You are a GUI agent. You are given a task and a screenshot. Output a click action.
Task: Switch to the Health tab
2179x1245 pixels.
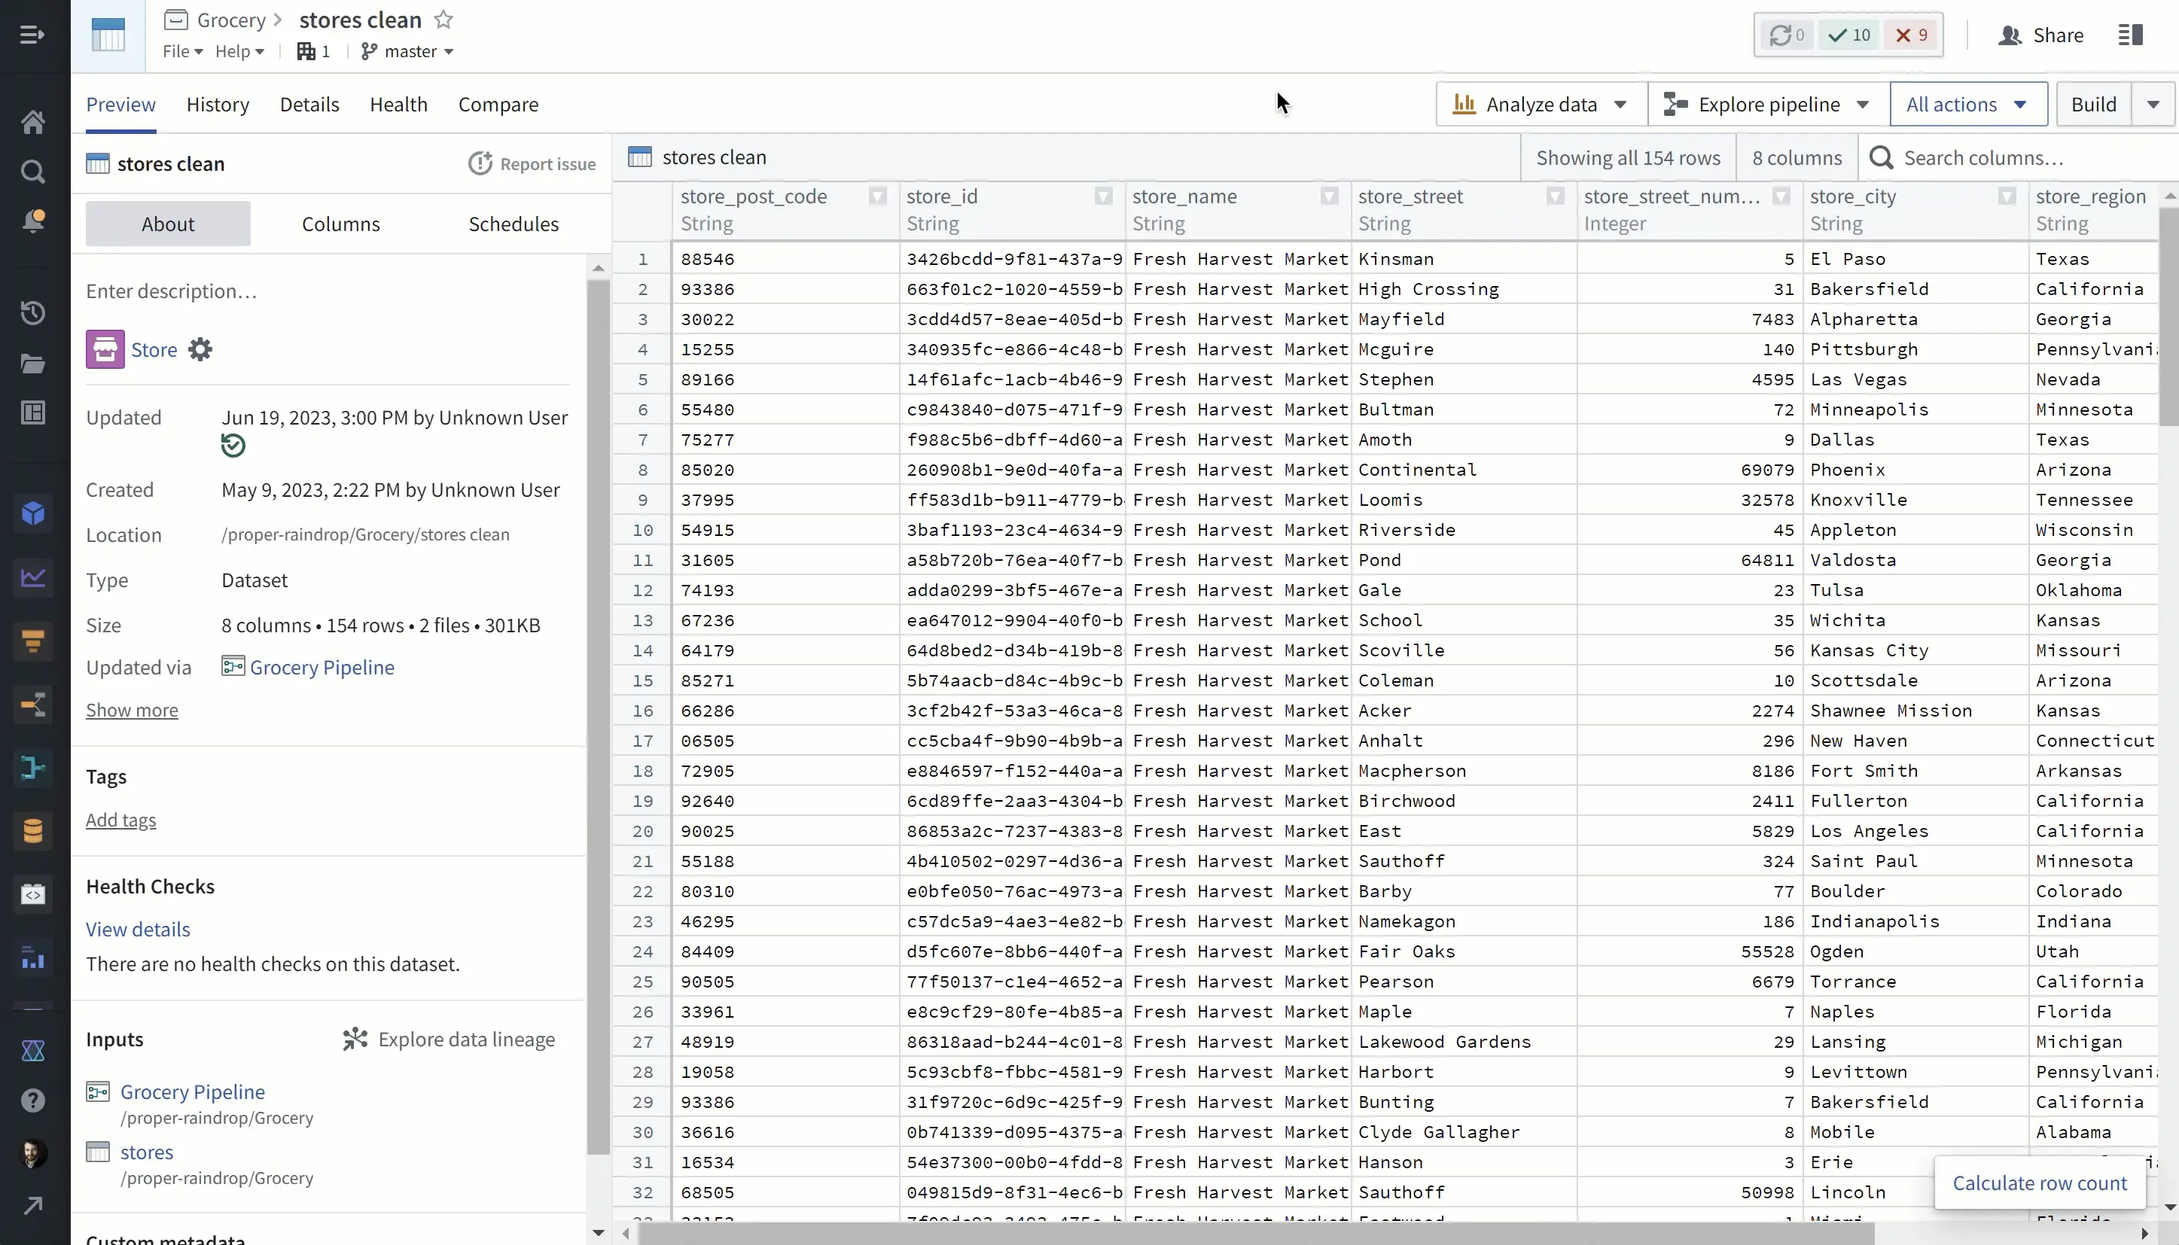point(398,105)
